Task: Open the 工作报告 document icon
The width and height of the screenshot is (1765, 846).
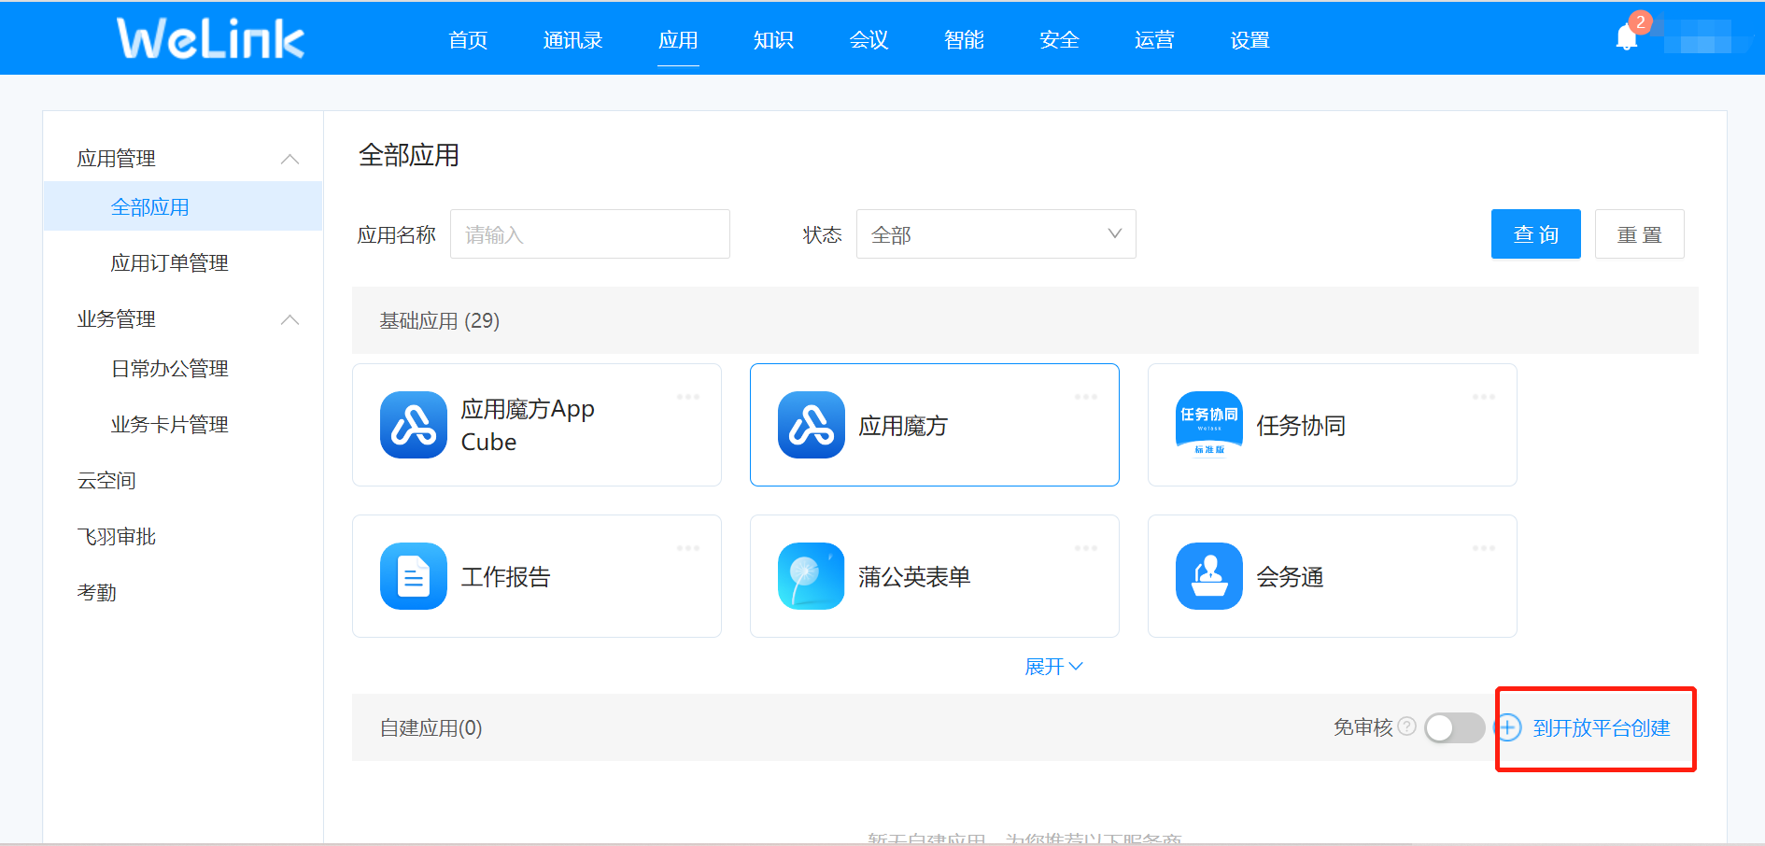Action: (413, 576)
